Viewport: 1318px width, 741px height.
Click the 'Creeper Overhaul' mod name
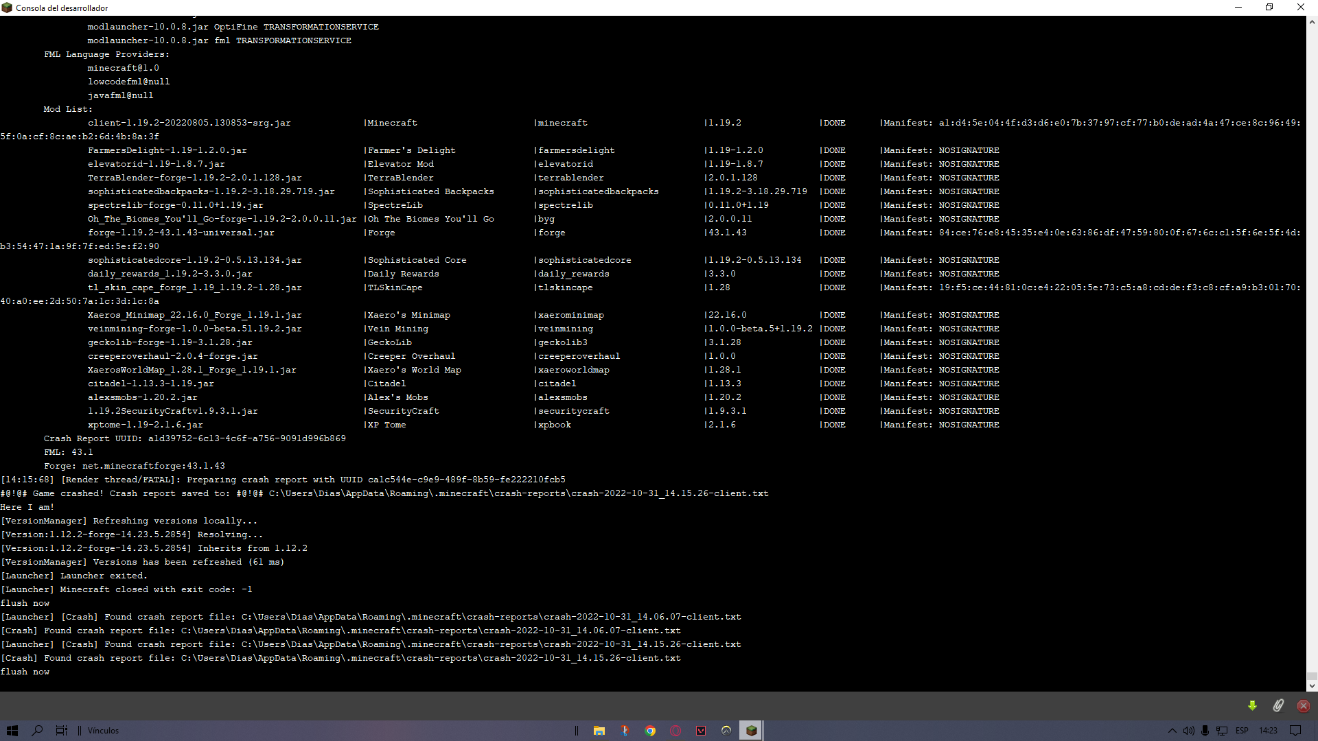coord(412,356)
